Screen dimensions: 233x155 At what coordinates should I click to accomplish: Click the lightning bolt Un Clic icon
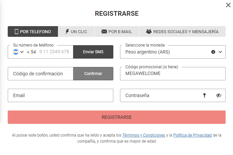(x=67, y=32)
